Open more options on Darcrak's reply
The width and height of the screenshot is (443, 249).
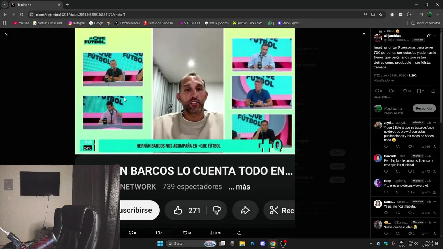[x=434, y=156]
